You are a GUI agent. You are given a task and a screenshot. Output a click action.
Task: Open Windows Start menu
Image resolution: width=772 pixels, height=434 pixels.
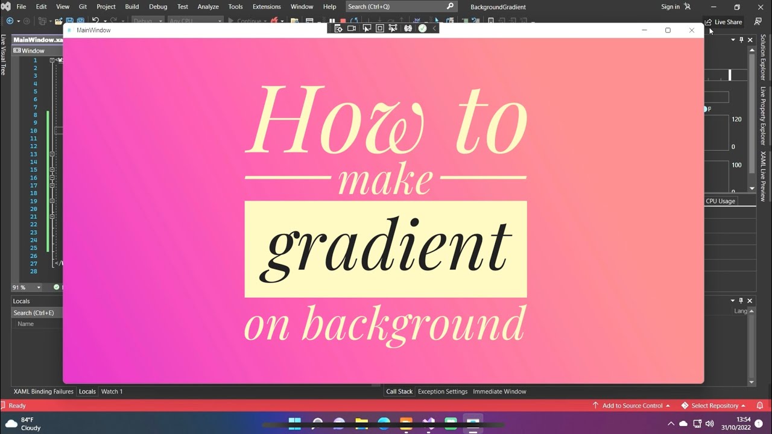pos(295,423)
